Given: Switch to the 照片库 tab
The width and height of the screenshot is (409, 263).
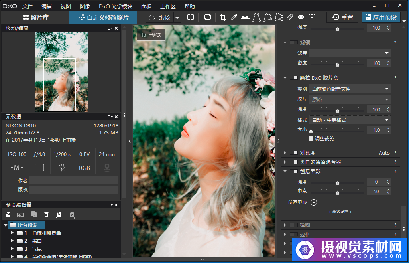Looking at the screenshot, I should click(x=36, y=17).
